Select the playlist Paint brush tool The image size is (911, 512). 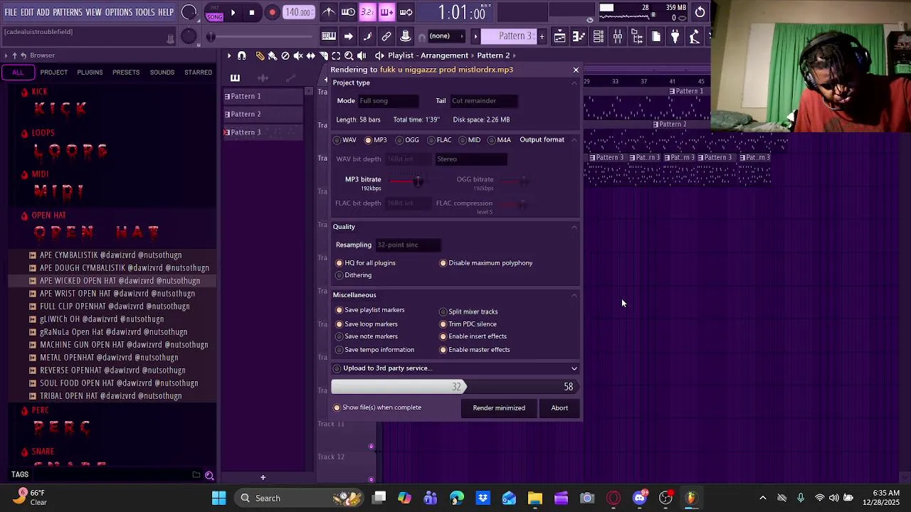pos(272,55)
